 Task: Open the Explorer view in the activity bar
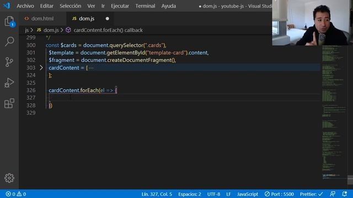(9, 21)
